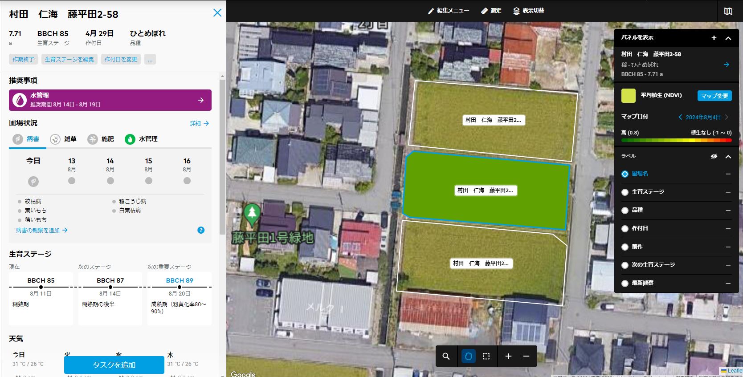The width and height of the screenshot is (743, 377).
Task: Click the map search magnifier icon
Action: point(446,356)
